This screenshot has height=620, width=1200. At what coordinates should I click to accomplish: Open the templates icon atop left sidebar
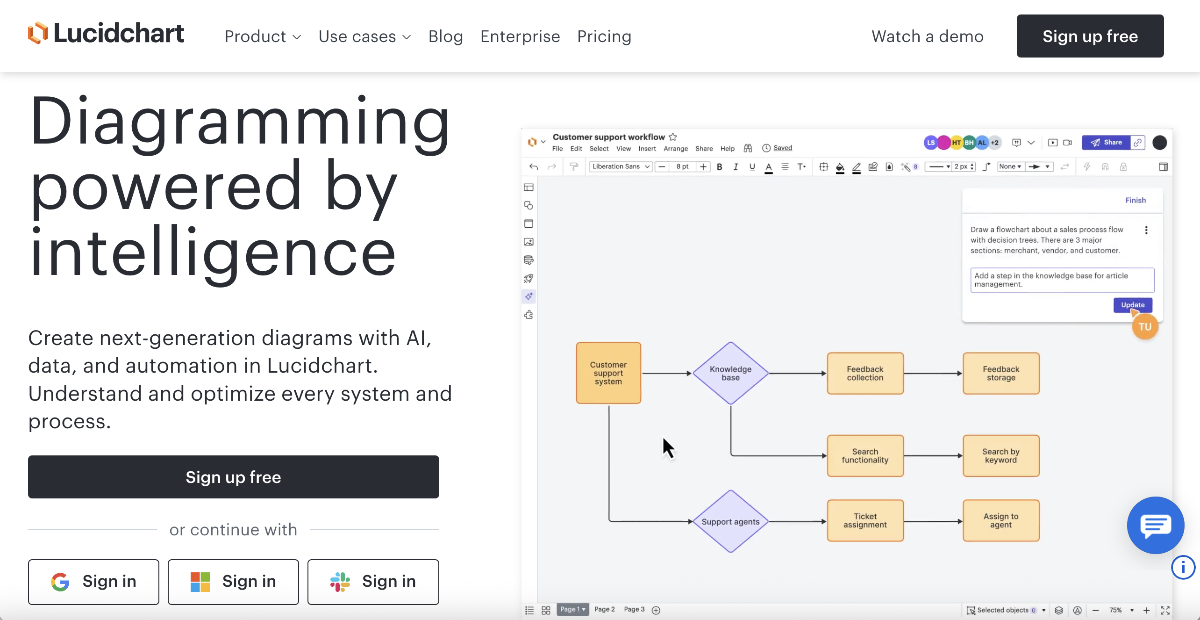tap(529, 187)
